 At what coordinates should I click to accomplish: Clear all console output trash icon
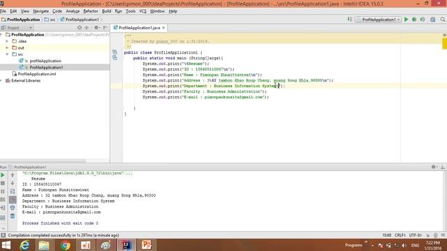coord(13,216)
